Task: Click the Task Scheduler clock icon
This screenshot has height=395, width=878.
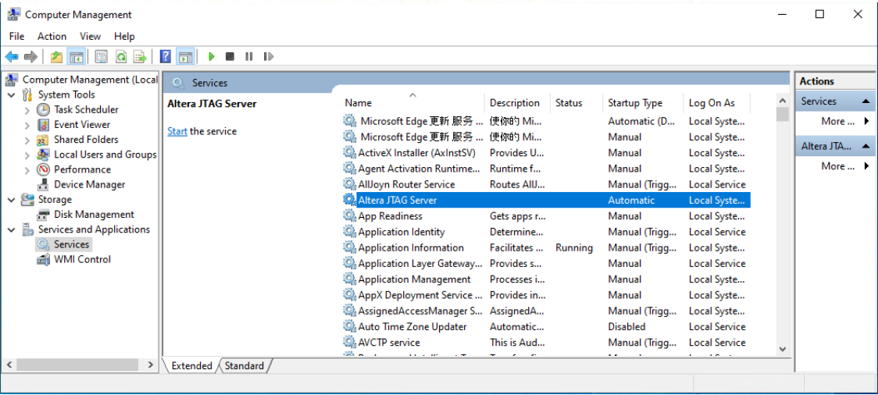Action: 43,109
